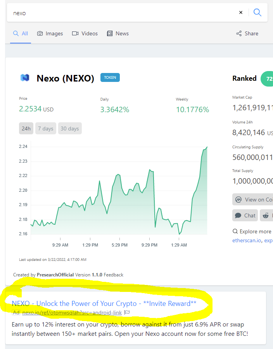Open the etherscan.io link
Image resolution: width=273 pixels, height=349 pixels.
click(x=247, y=241)
